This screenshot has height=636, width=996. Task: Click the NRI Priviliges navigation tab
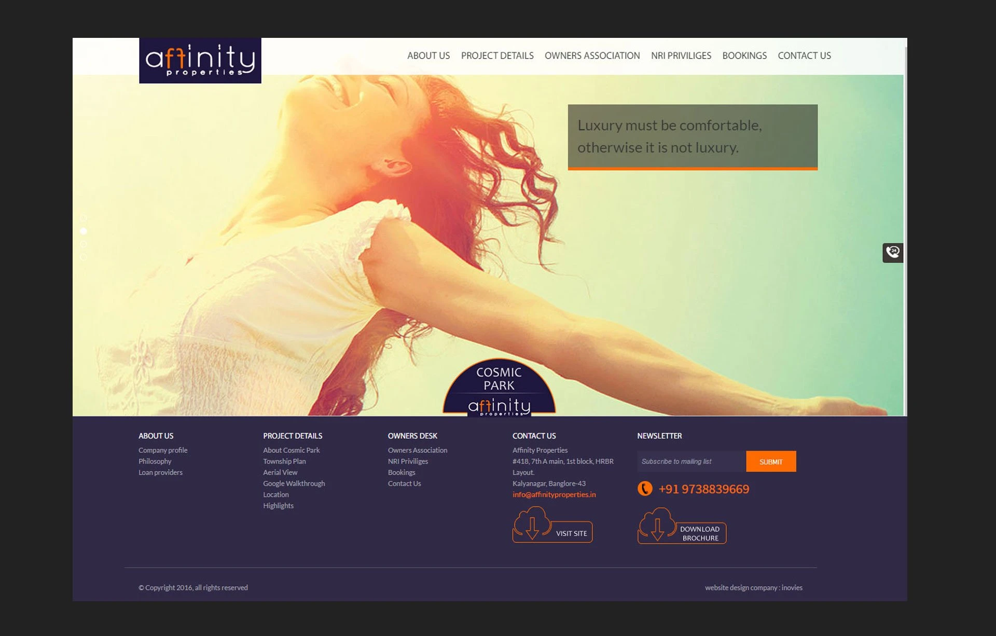coord(680,56)
